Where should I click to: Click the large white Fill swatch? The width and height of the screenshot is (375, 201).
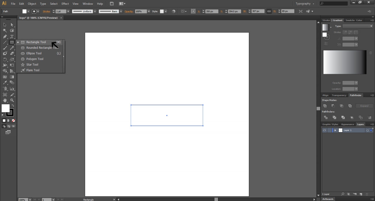tap(5, 108)
